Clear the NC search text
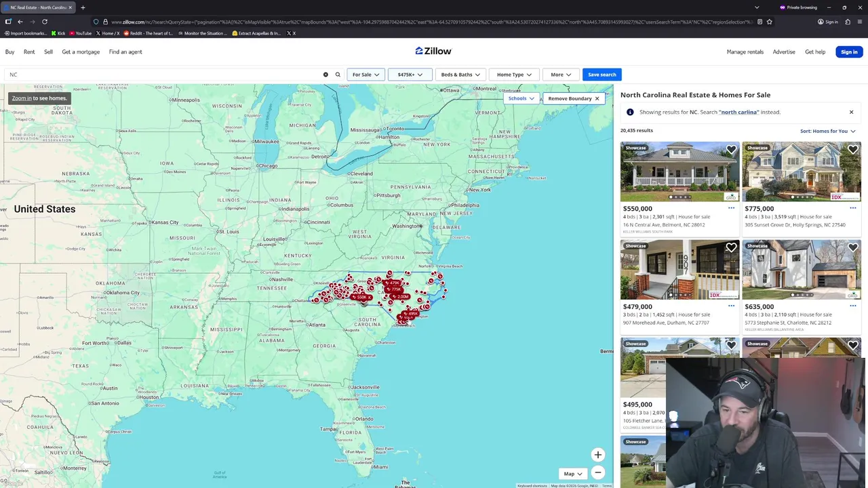 coord(325,75)
